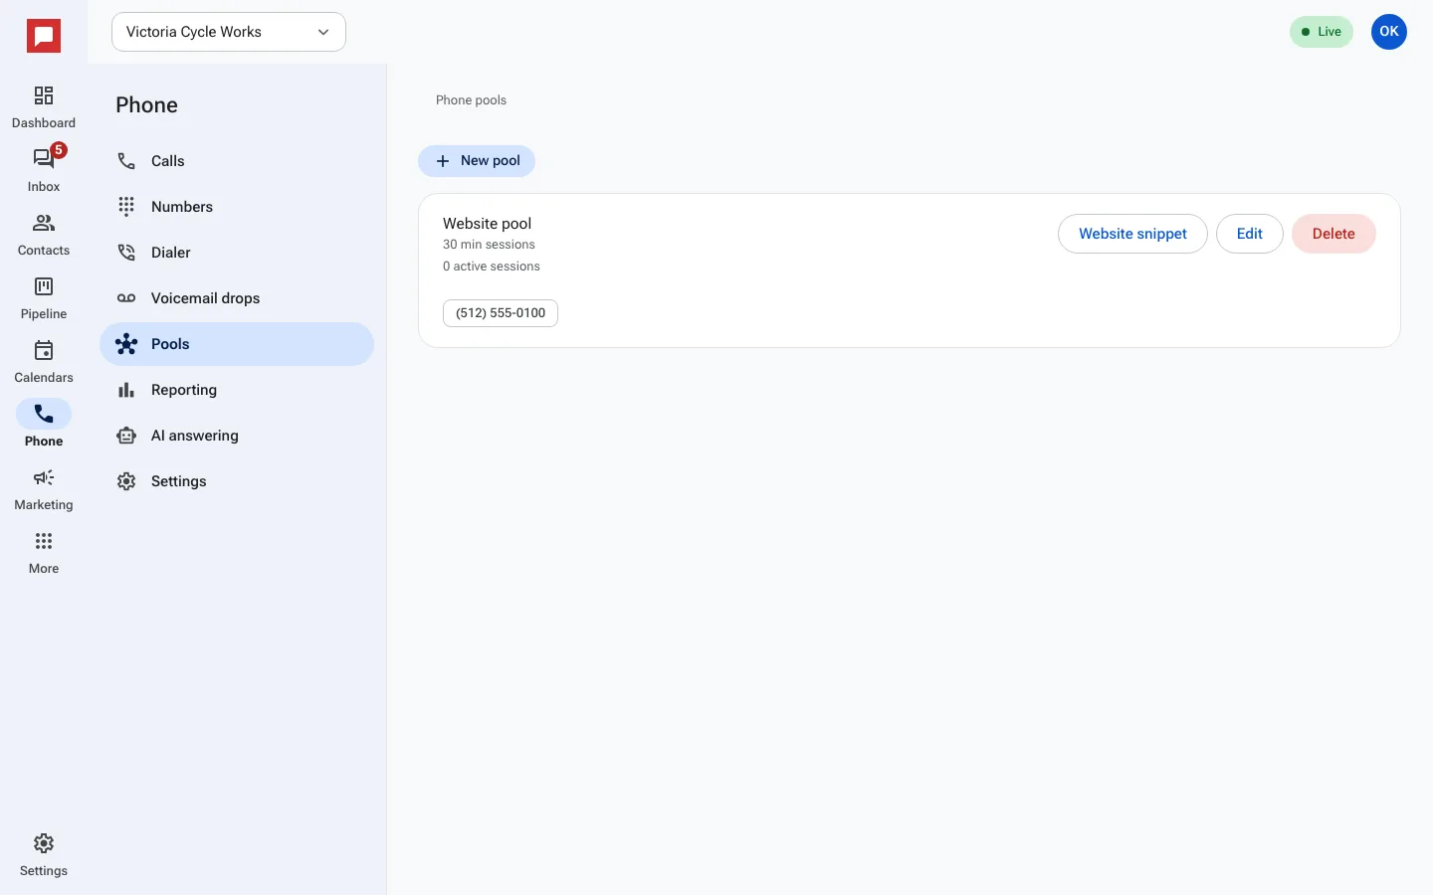The height and width of the screenshot is (895, 1433).
Task: Click the New pool button
Action: coord(477,161)
